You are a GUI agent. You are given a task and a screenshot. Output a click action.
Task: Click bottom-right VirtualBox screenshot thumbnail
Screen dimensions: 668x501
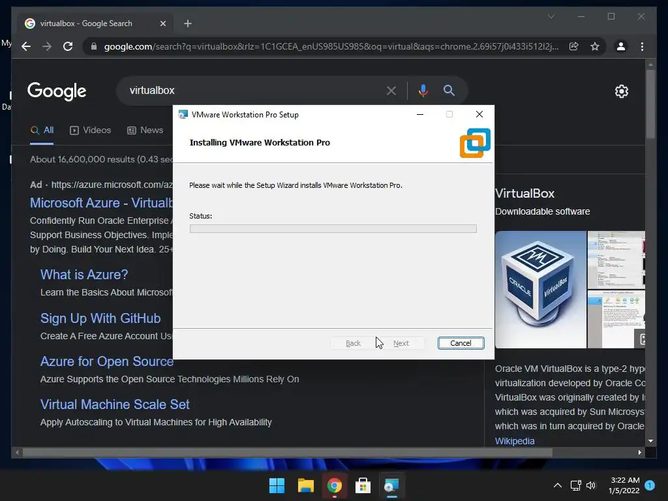[616, 319]
